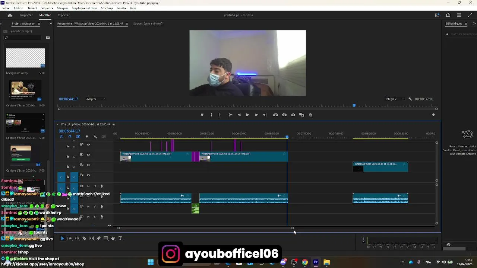Open Intégrale playback resolution dropdown
The height and width of the screenshot is (268, 477).
click(x=395, y=99)
